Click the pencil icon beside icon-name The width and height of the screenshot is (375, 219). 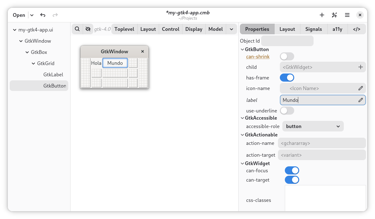coord(360,88)
